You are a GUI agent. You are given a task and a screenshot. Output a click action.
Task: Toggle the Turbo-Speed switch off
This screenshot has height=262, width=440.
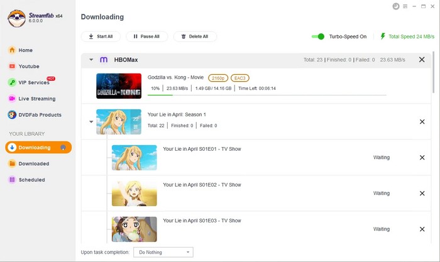coord(318,36)
